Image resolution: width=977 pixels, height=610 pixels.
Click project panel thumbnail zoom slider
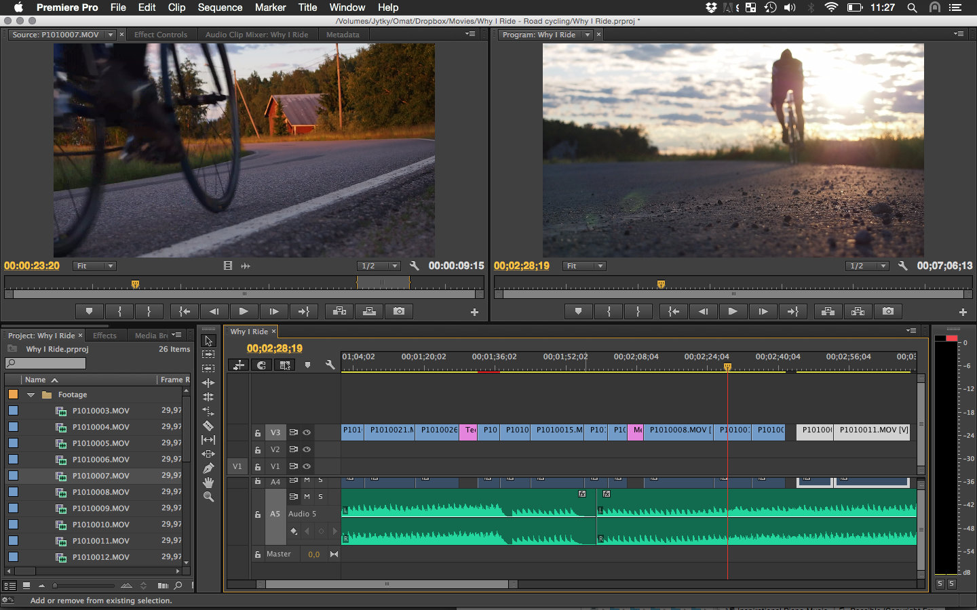pos(85,586)
